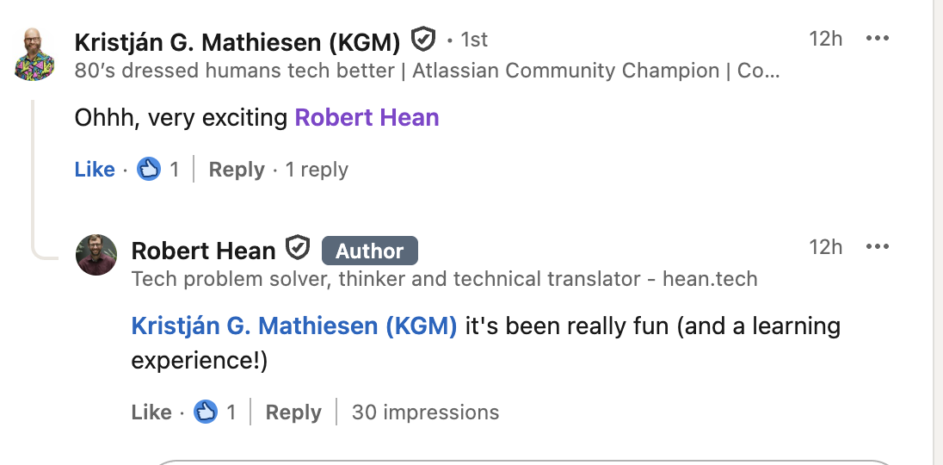Screen dimensions: 943x465
Task: Open Kristján G. Mathiesen's profile picture
Action: [35, 54]
